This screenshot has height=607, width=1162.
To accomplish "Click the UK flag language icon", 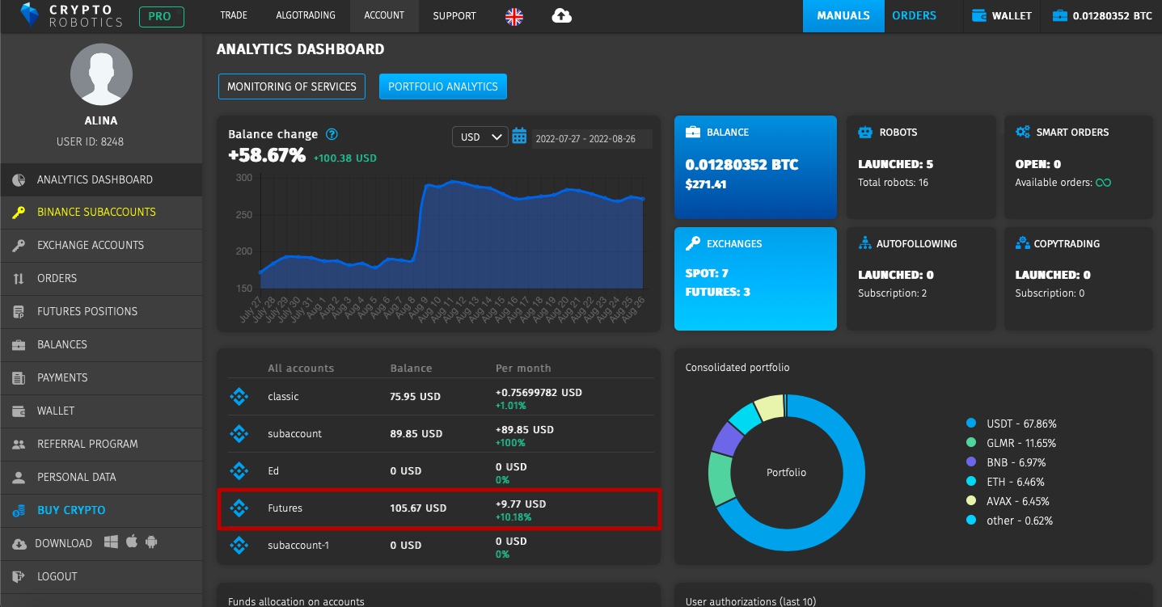I will click(513, 16).
